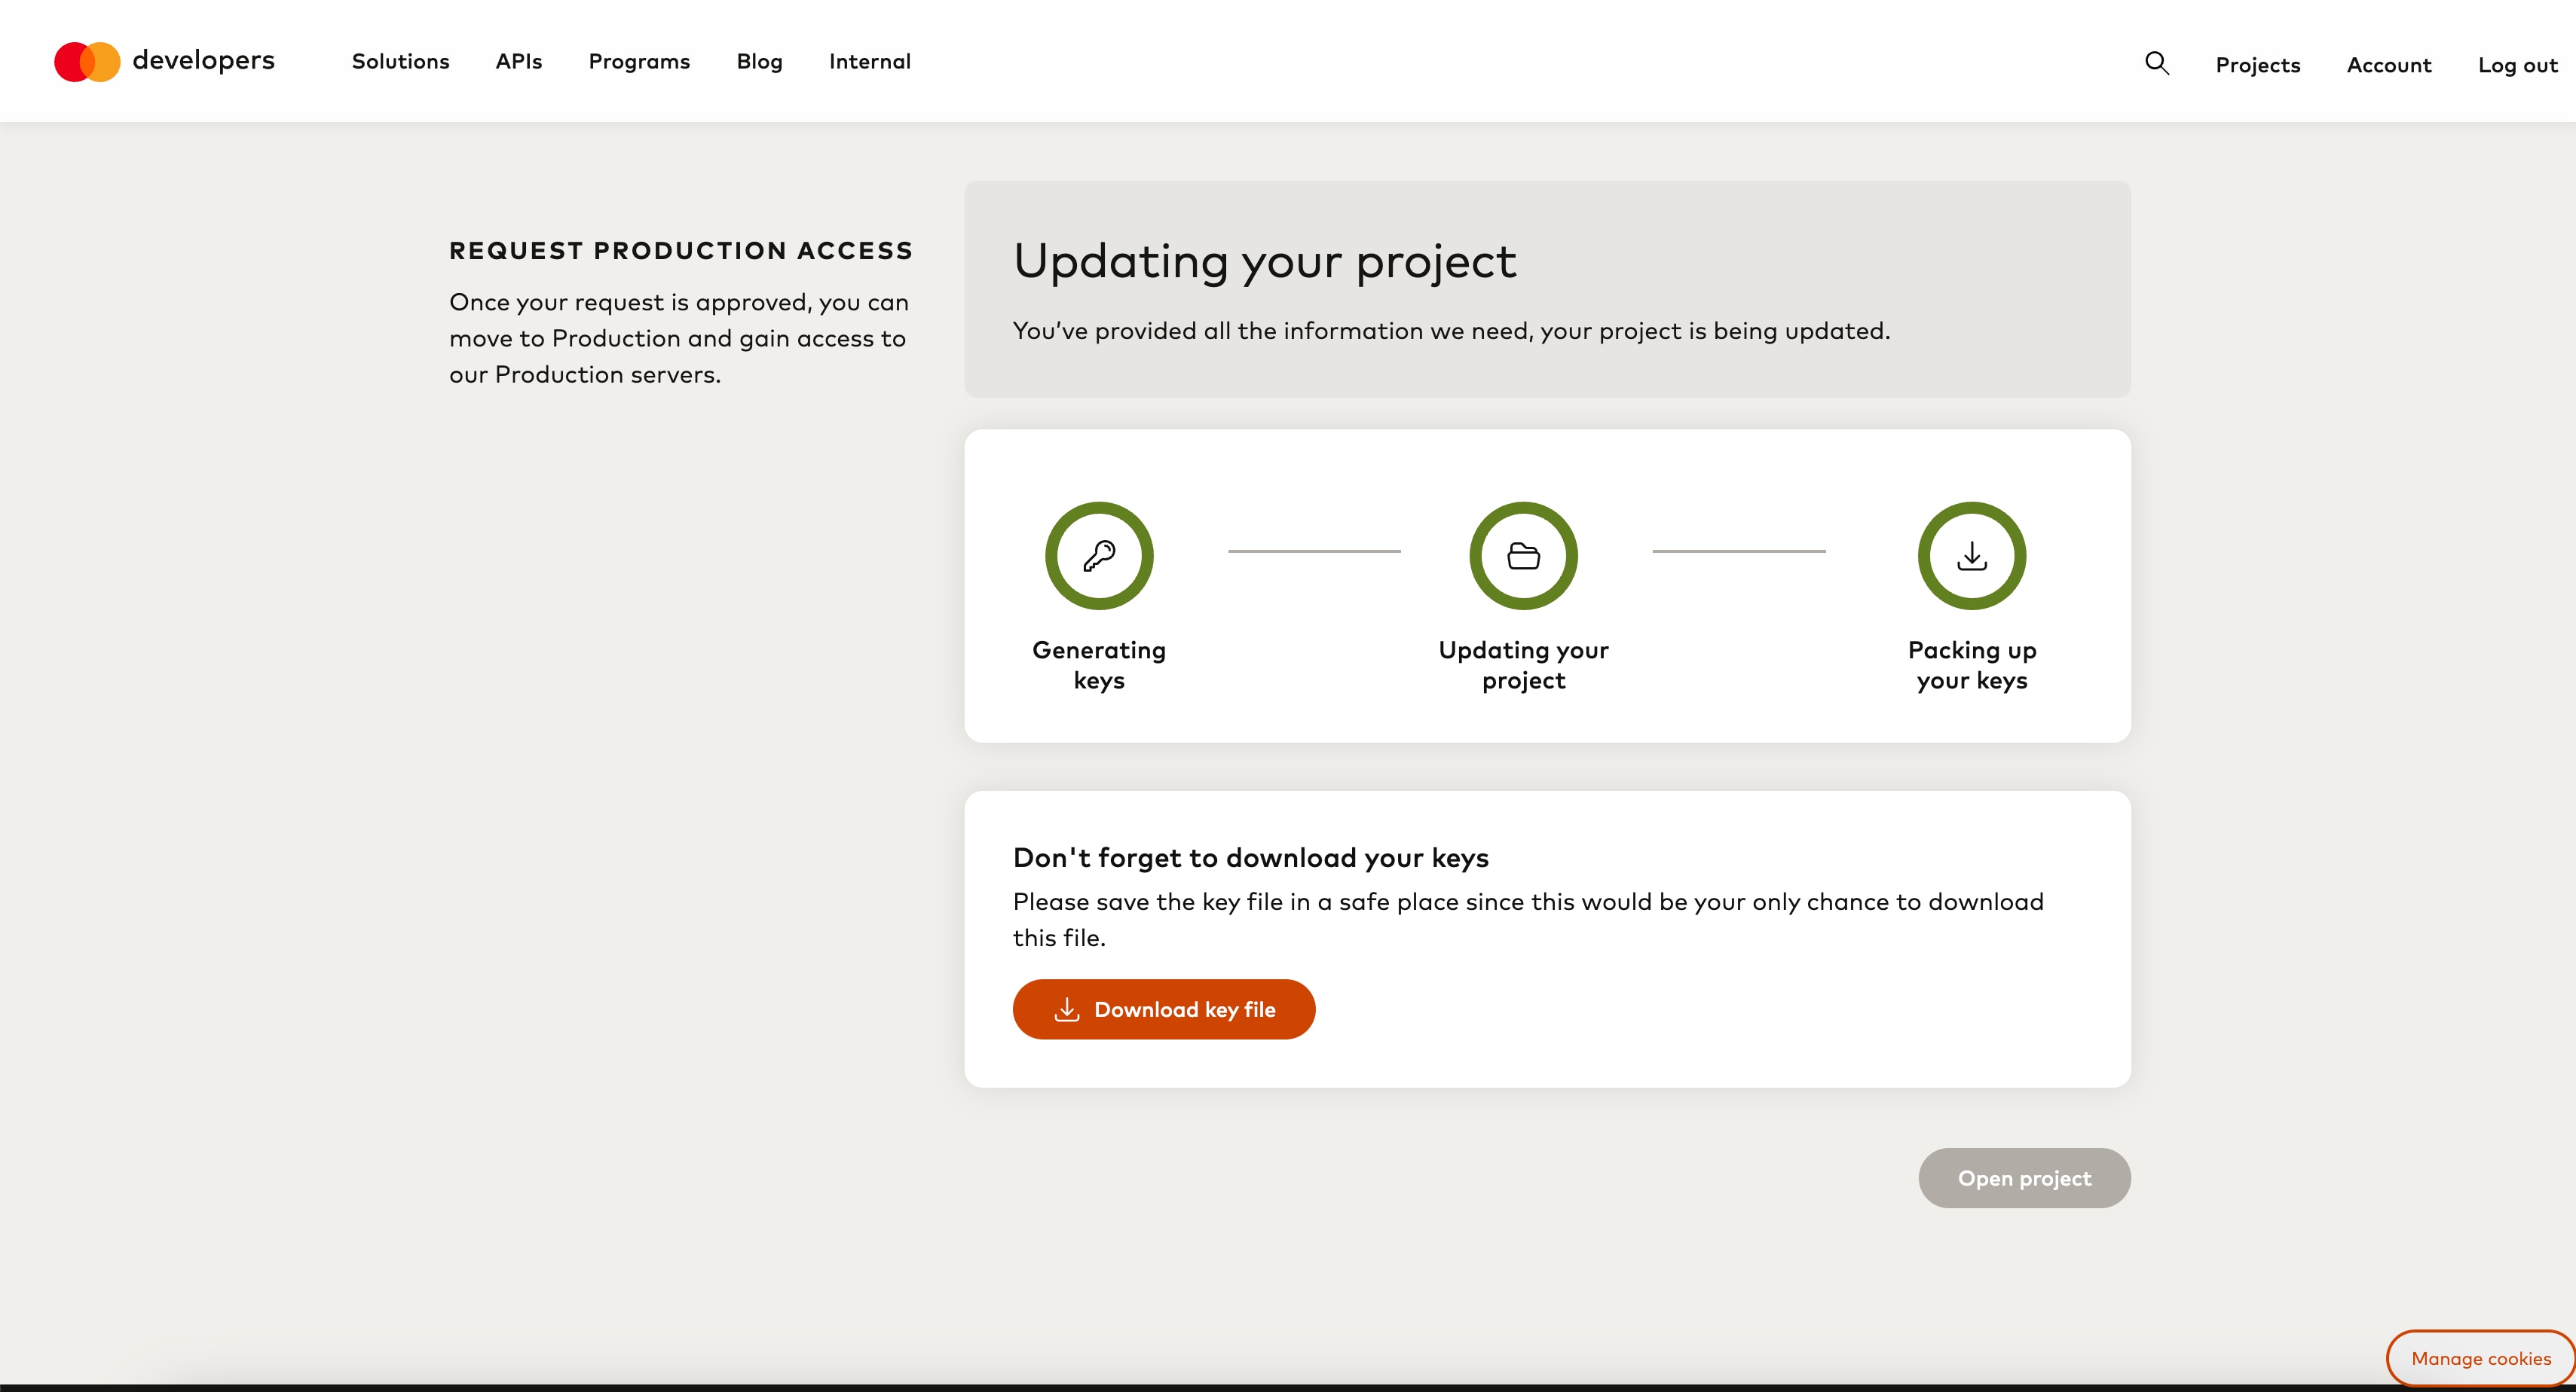Screen dimensions: 2576x1392
Task: Click the Updating your project folder icon
Action: 1523,556
